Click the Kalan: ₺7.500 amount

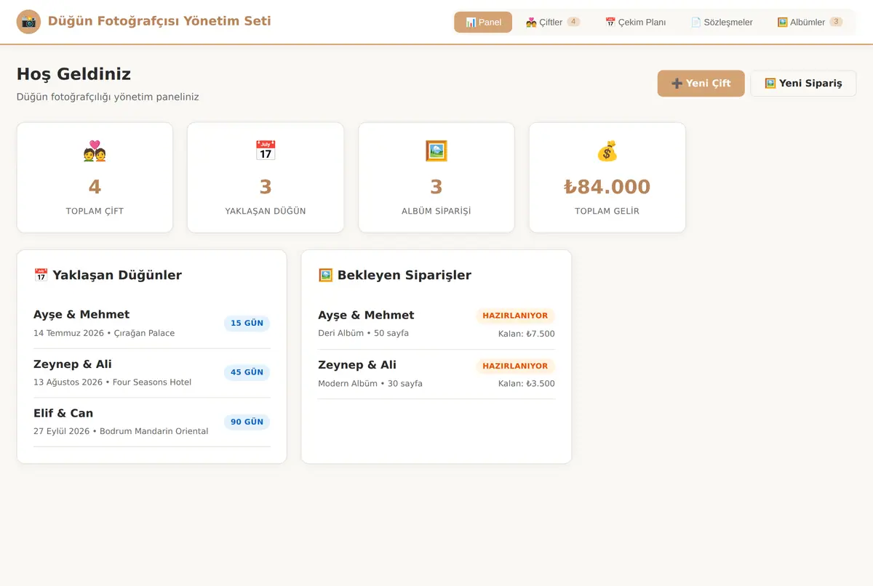tap(526, 334)
